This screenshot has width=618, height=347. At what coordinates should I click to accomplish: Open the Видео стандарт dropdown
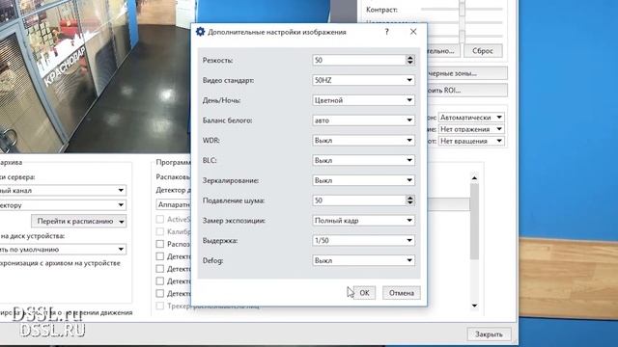click(363, 80)
